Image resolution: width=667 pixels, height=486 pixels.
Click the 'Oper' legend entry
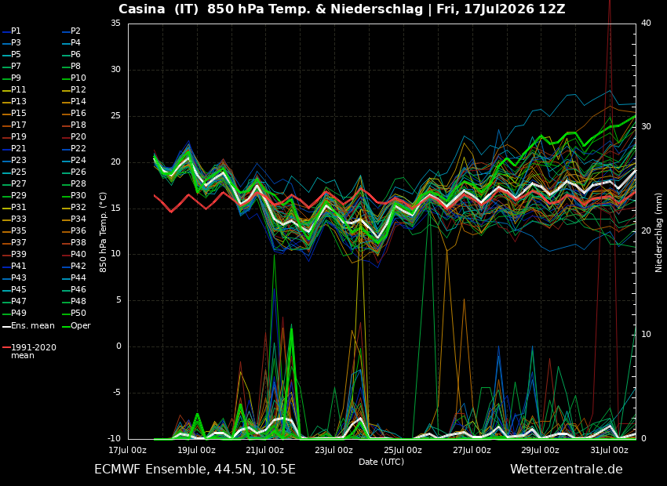coord(76,326)
